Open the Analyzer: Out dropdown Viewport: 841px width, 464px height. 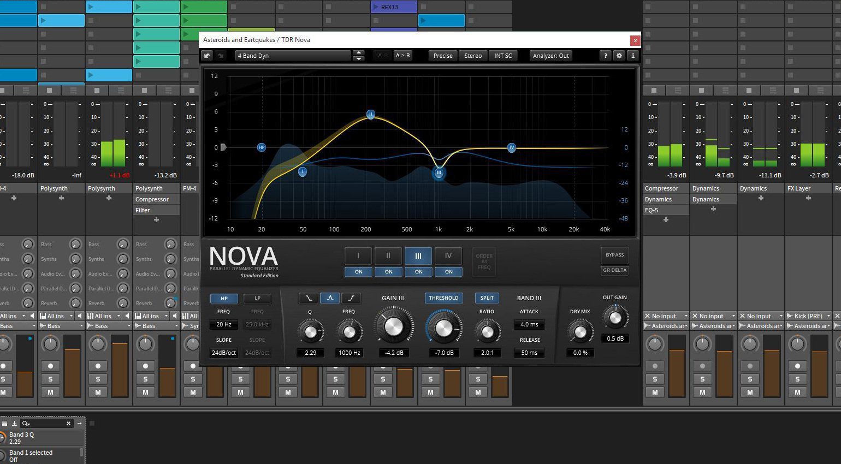pos(551,56)
